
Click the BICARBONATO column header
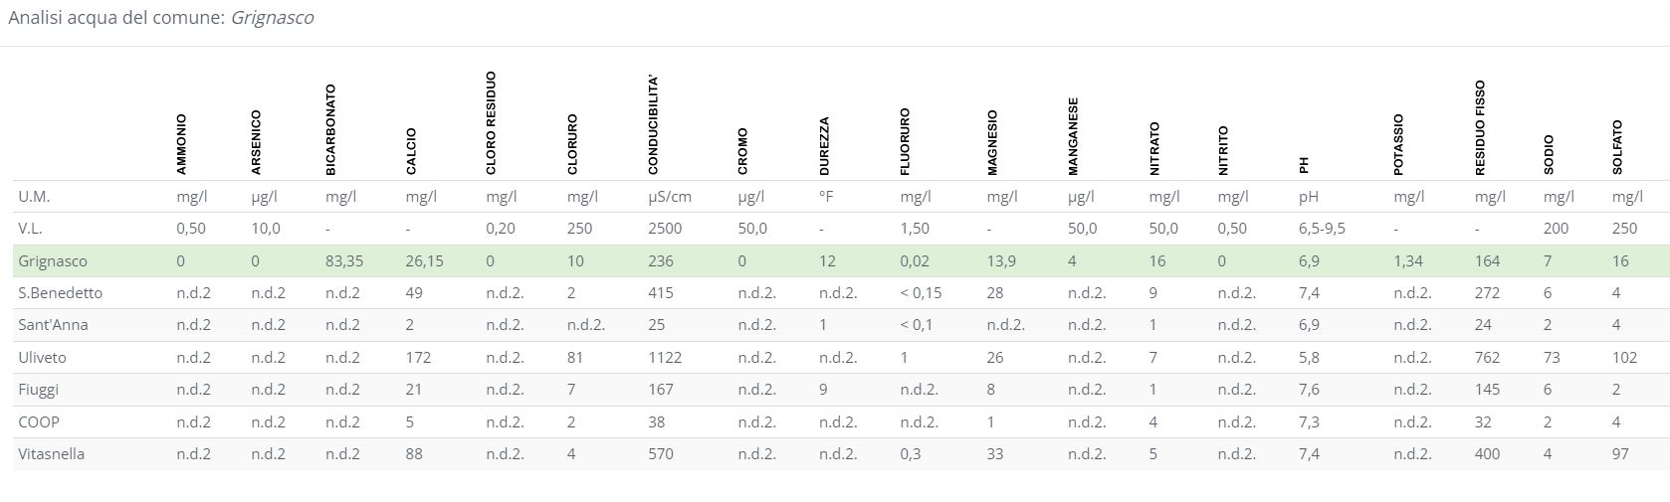[x=330, y=130]
